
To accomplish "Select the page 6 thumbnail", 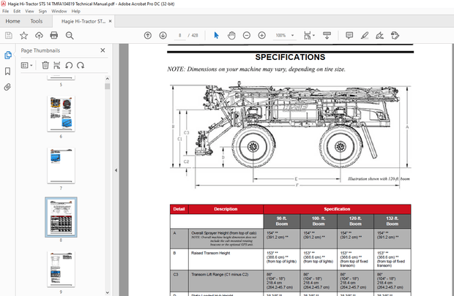I will (x=61, y=114).
